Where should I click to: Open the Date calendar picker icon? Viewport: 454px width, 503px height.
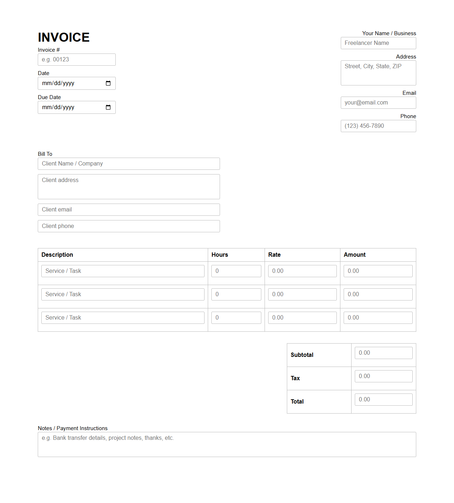[108, 83]
